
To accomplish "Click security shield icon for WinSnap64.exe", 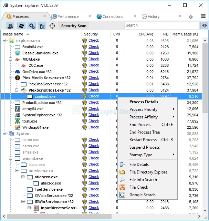I will click(x=85, y=127).
